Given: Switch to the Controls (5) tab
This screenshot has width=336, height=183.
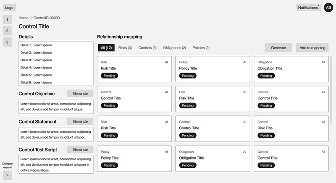Looking at the screenshot, I should pos(147,48).
